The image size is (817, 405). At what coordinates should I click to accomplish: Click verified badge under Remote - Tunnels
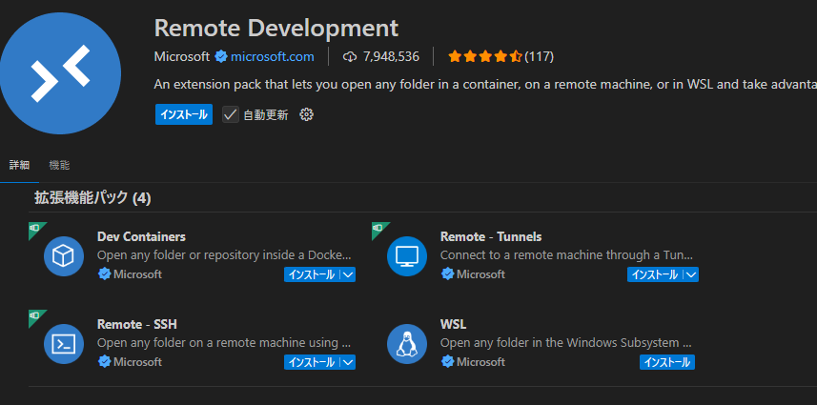pyautogui.click(x=447, y=273)
